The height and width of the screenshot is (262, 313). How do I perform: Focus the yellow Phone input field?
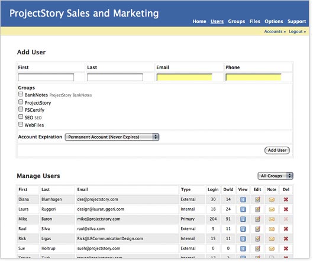tap(253, 77)
